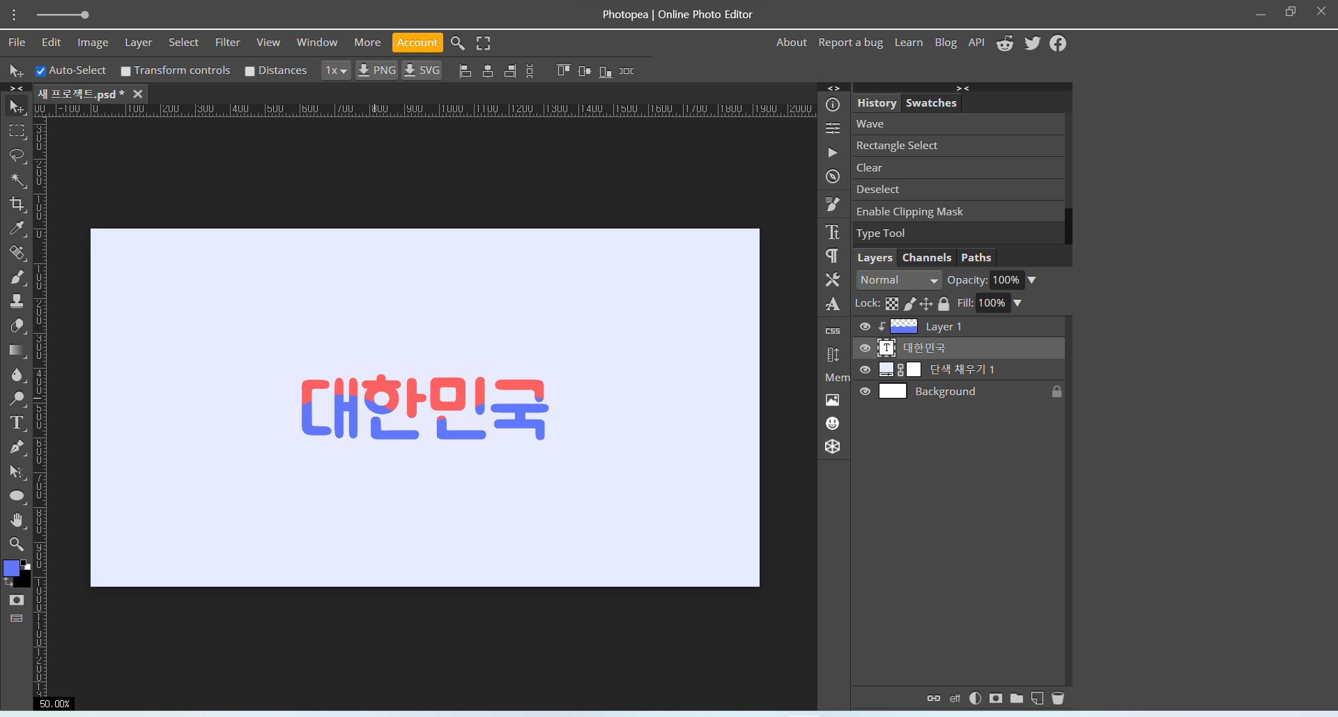The height and width of the screenshot is (717, 1338).
Task: Hide the 단색 채우기 1 layer
Action: (x=865, y=370)
